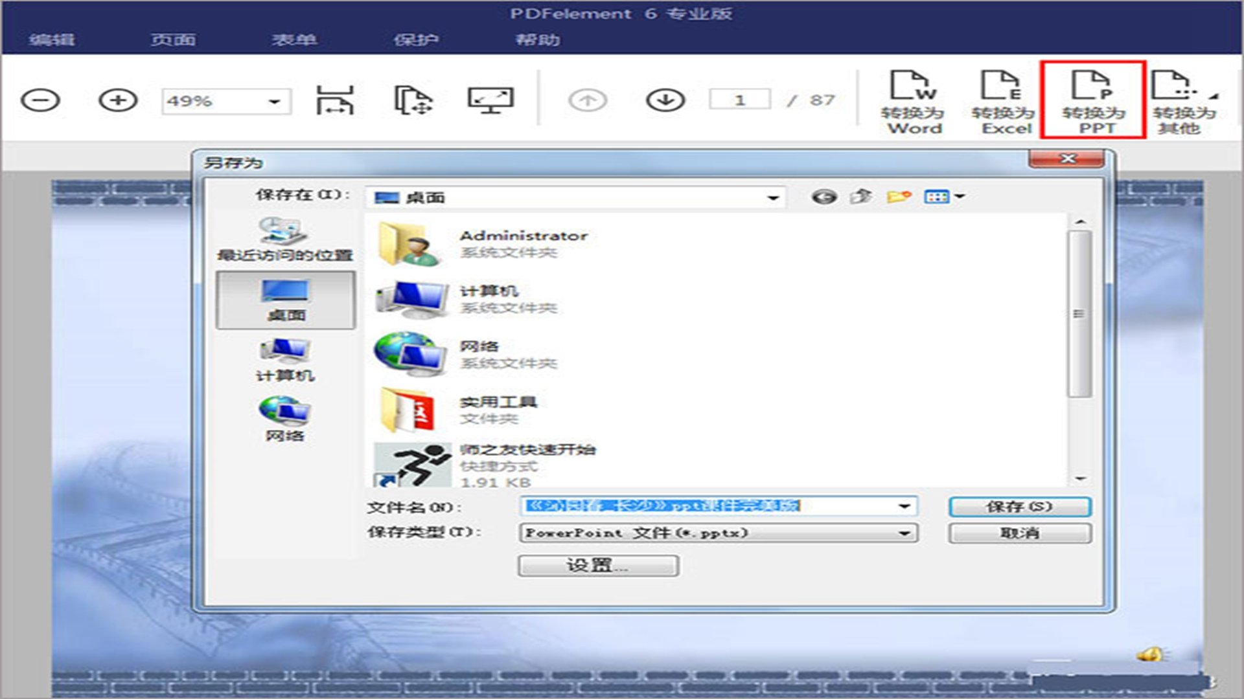Image resolution: width=1244 pixels, height=699 pixels.
Task: Go to next page with down arrow
Action: tap(665, 100)
